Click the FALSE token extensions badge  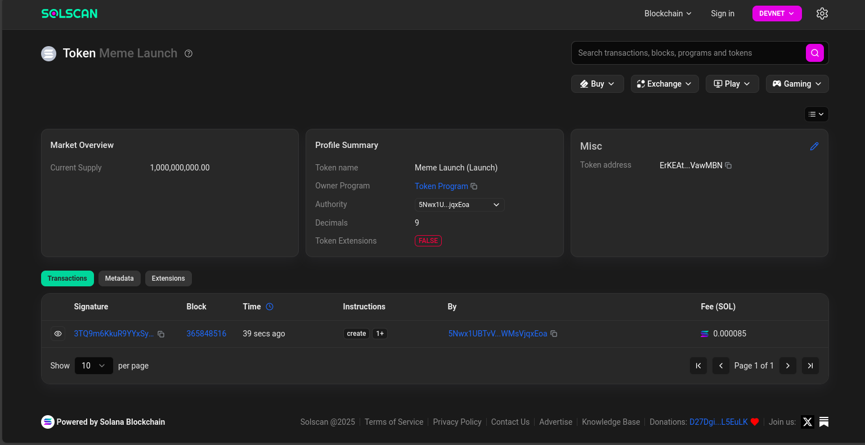click(x=428, y=241)
